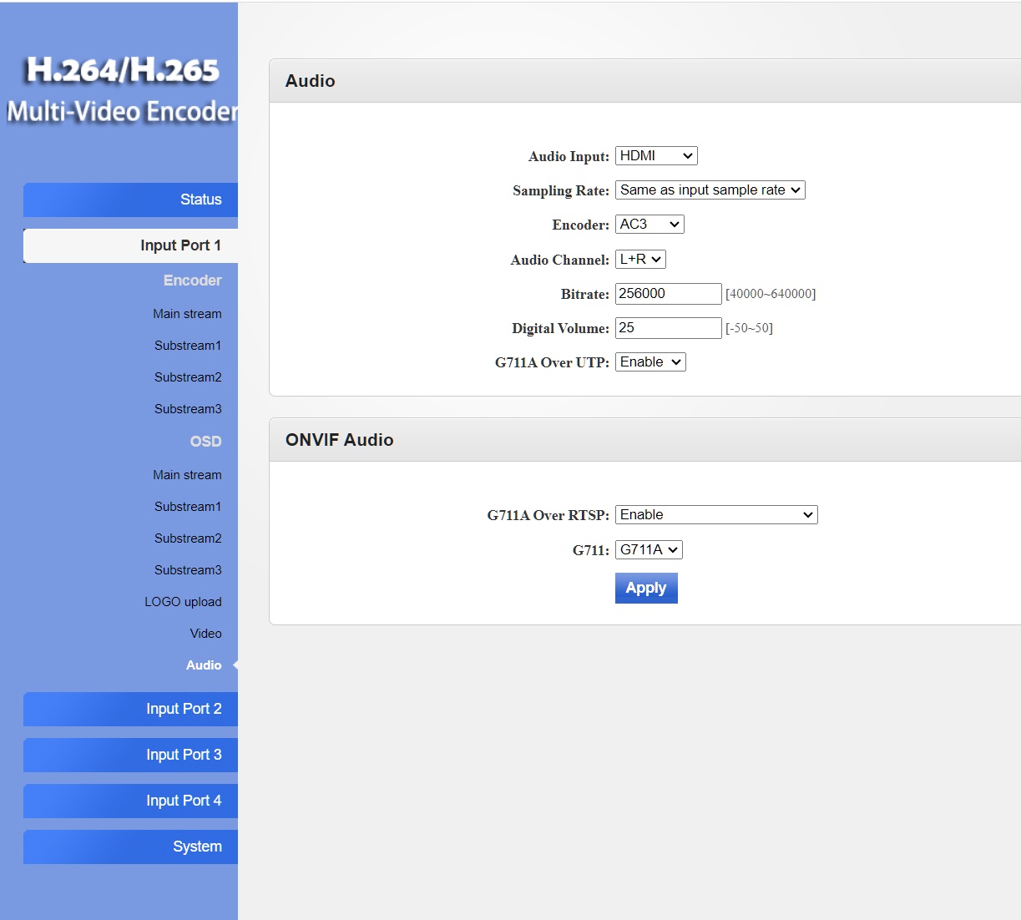The image size is (1021, 920).
Task: Navigate to the Video settings link
Action: coord(205,634)
